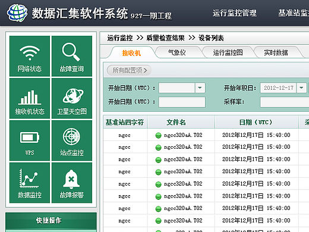
Task: Click green status dot in sixth table row
Action: 158,197
